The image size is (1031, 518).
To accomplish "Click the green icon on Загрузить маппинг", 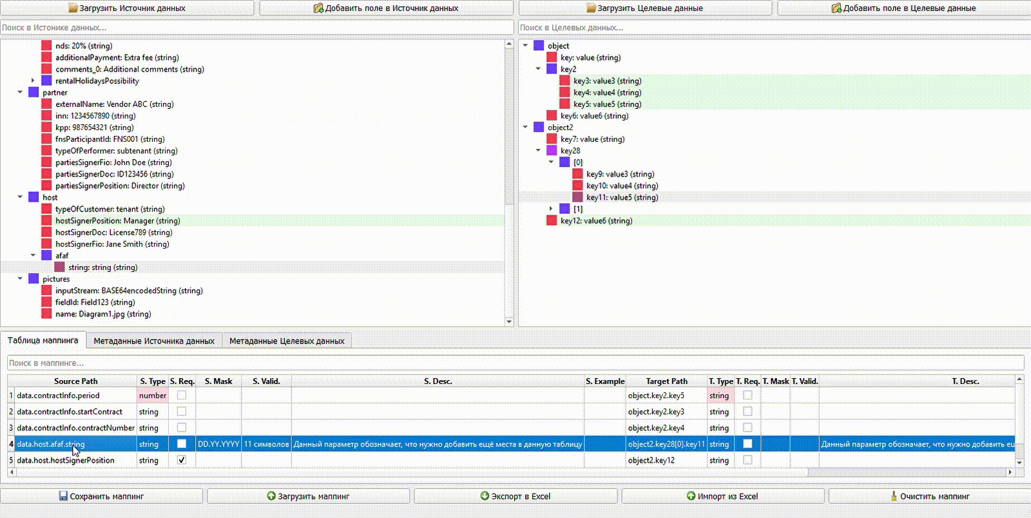I will click(x=271, y=496).
